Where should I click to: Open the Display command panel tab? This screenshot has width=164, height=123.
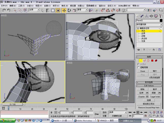[x=156, y=16]
